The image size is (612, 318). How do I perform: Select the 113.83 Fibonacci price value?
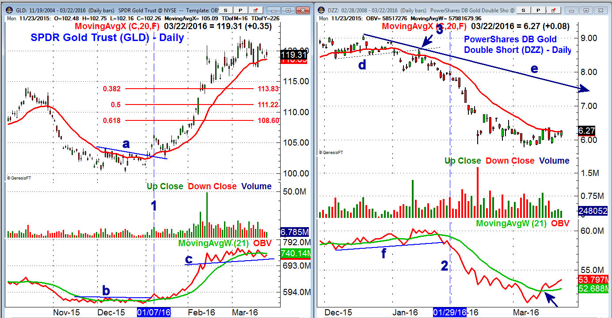268,89
